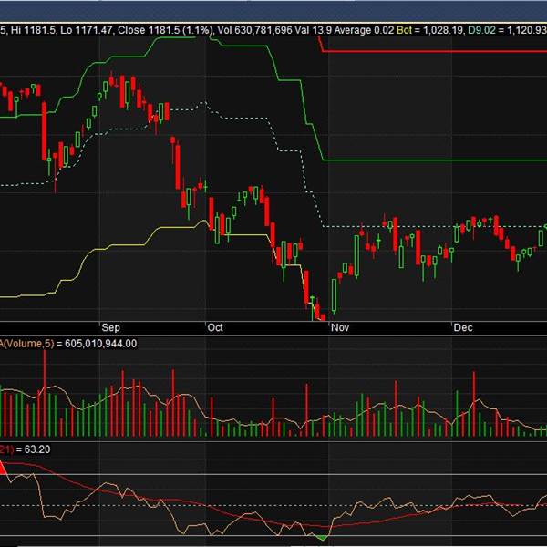
Task: Click the tall green candlestick in early November
Action: (356, 257)
